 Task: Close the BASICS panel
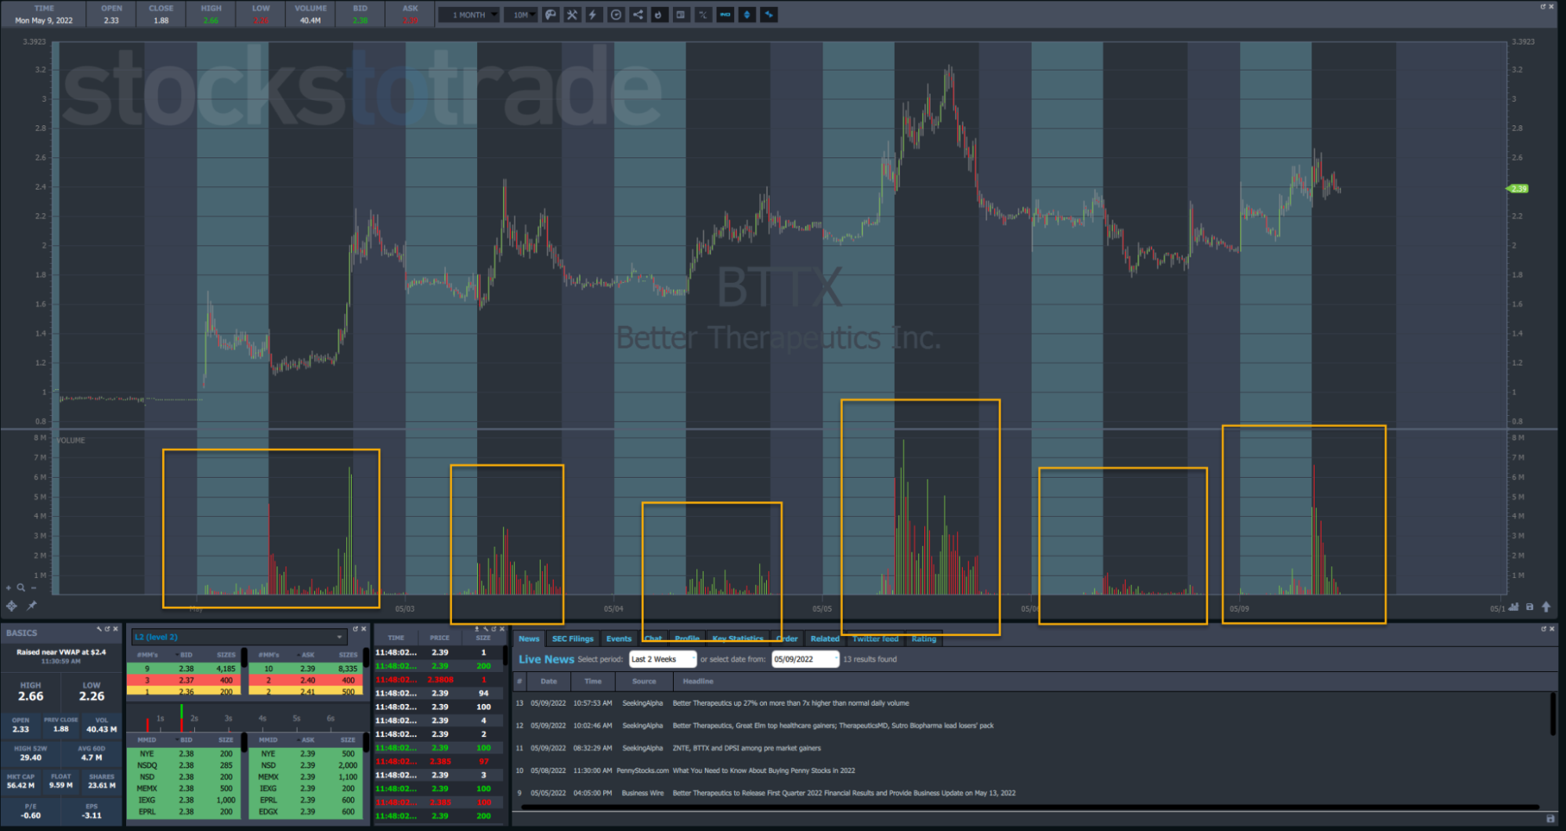115,629
